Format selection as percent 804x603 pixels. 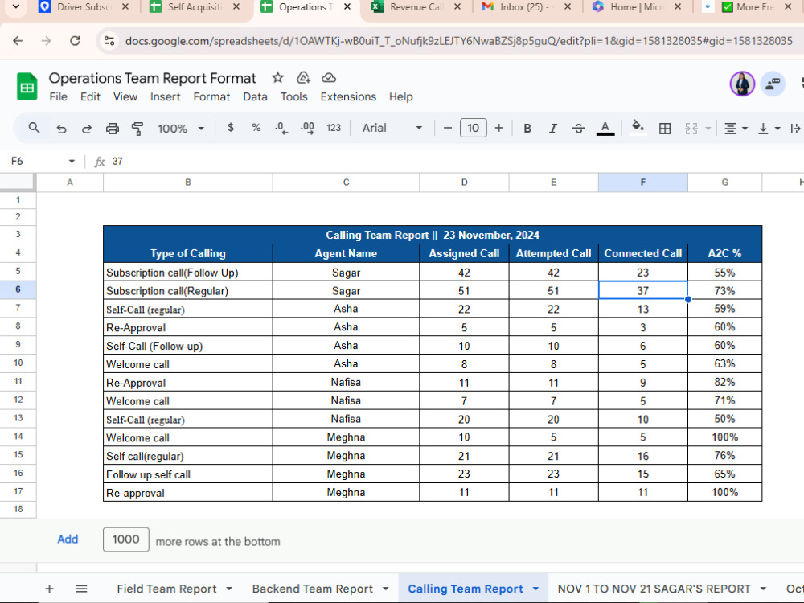pyautogui.click(x=256, y=128)
